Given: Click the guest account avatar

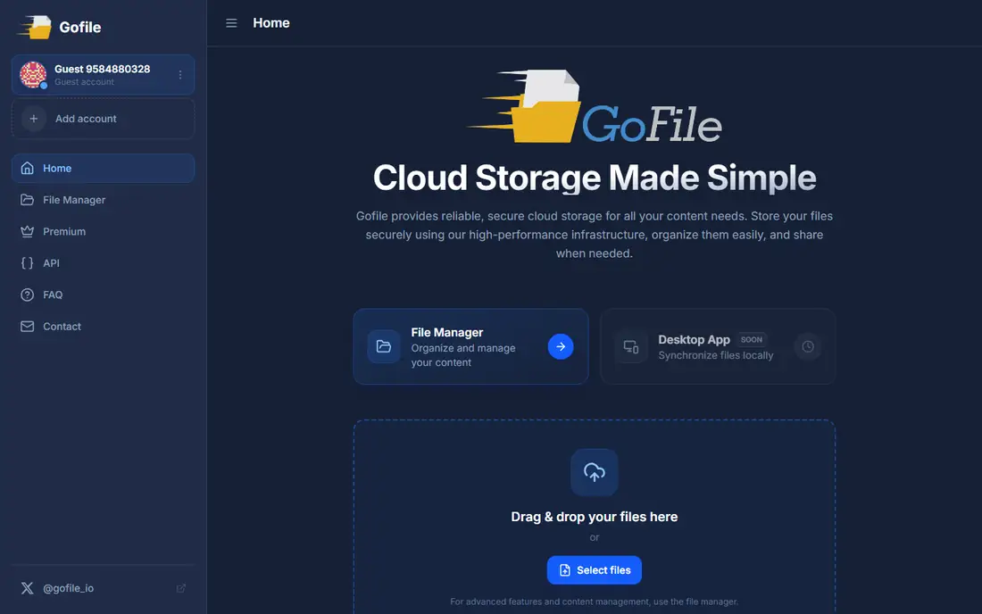Looking at the screenshot, I should (x=33, y=74).
